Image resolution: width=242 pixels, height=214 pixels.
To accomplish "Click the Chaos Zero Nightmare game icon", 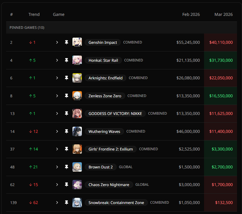I will [x=77, y=185].
